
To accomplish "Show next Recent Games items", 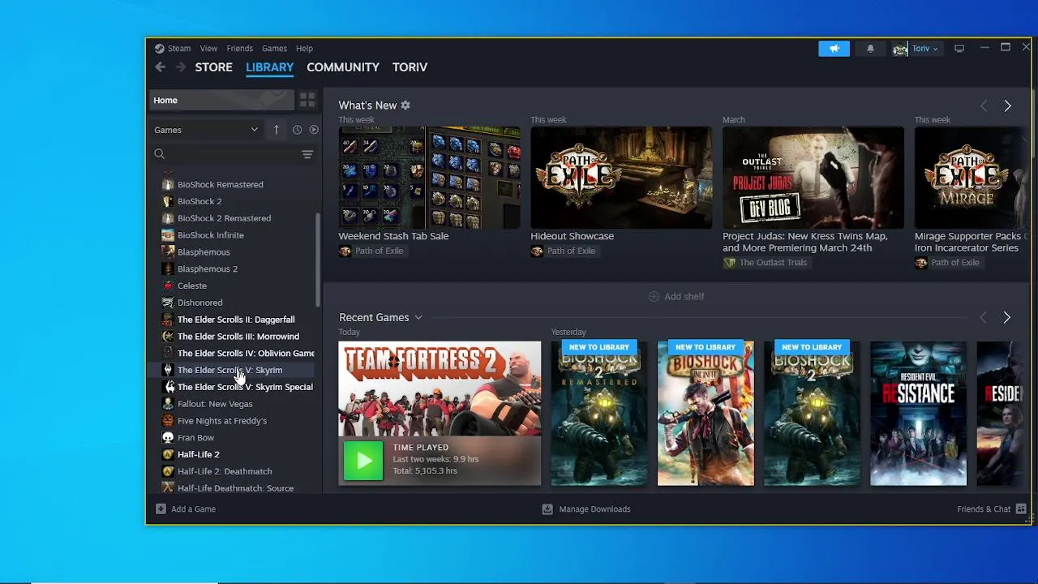I will [1007, 318].
